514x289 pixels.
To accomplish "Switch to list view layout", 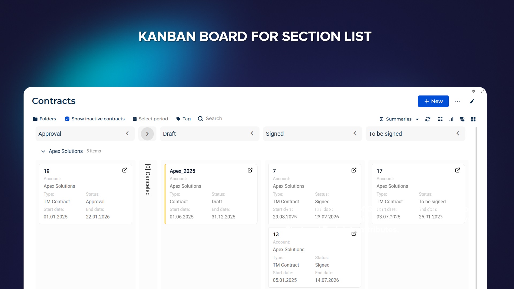I will (x=440, y=119).
